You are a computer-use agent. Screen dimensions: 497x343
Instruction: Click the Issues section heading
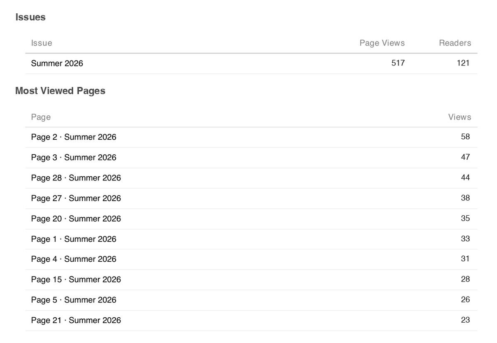click(30, 17)
